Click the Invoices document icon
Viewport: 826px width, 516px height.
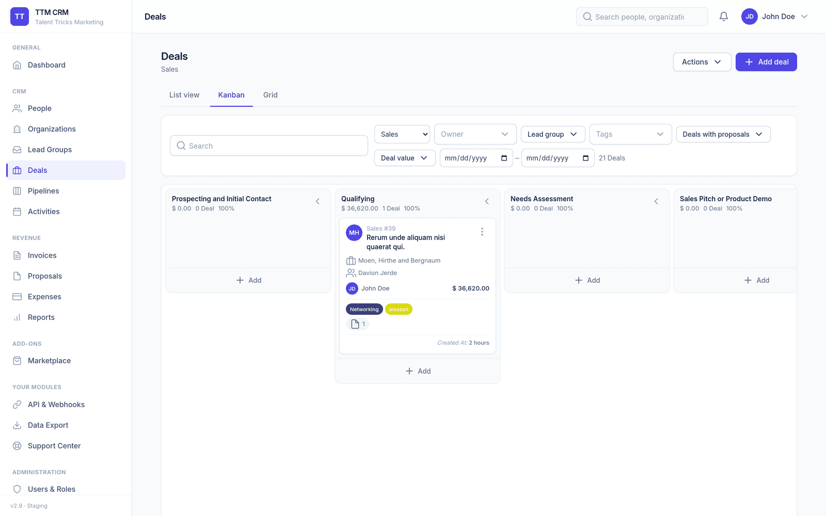click(x=17, y=255)
